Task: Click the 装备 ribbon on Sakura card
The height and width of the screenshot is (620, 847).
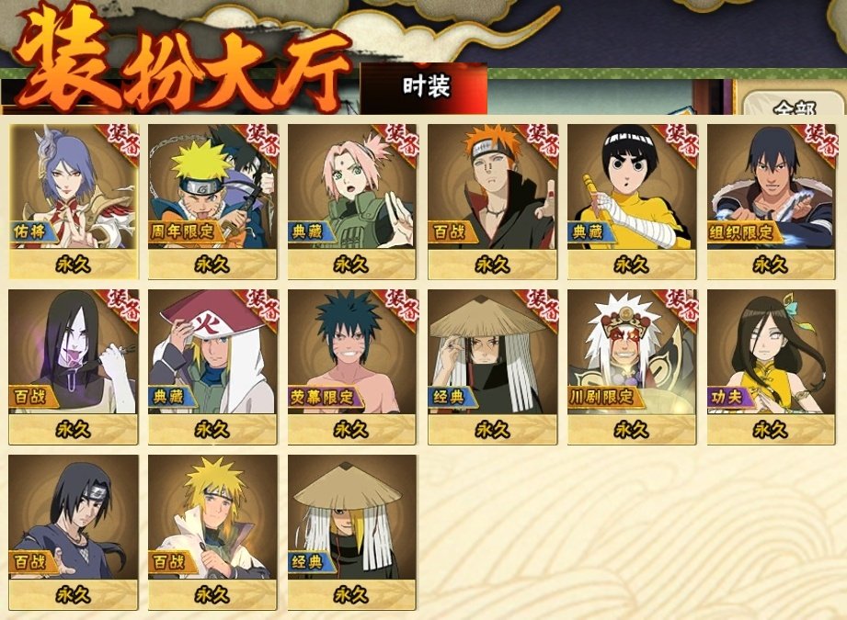Action: point(397,143)
